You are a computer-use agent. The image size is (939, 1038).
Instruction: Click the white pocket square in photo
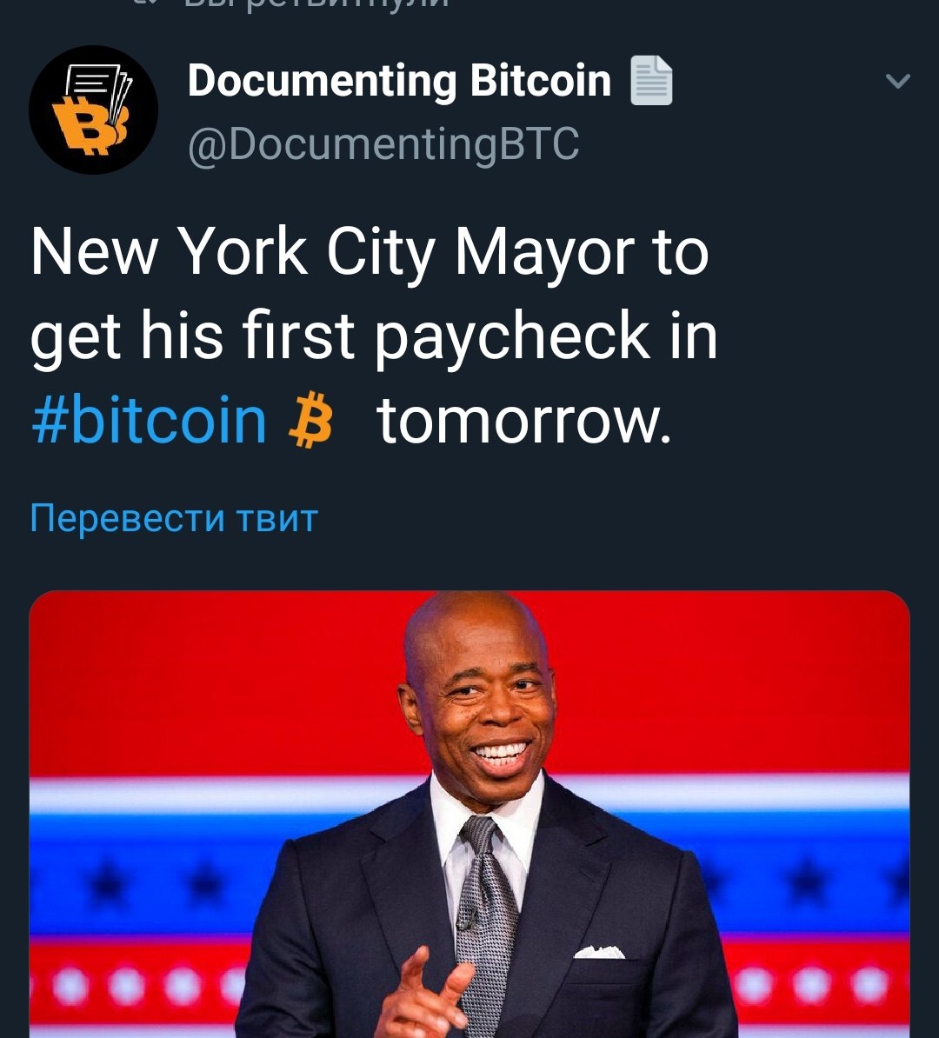599,952
